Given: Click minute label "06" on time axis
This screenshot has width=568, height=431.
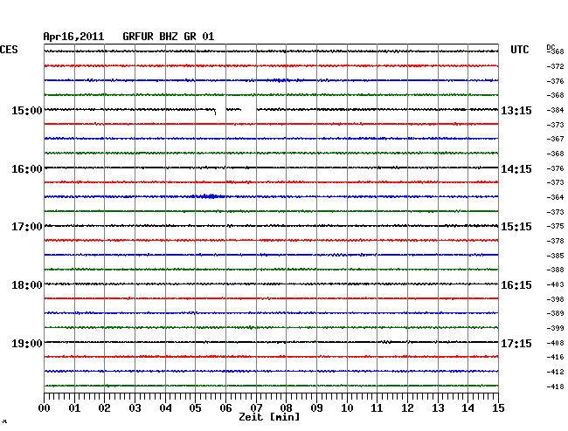Looking at the screenshot, I should click(225, 408).
